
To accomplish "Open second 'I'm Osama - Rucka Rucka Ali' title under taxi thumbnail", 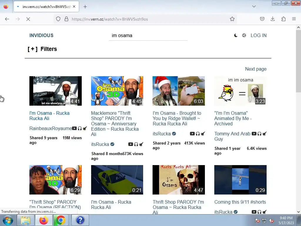I will (111, 205).
